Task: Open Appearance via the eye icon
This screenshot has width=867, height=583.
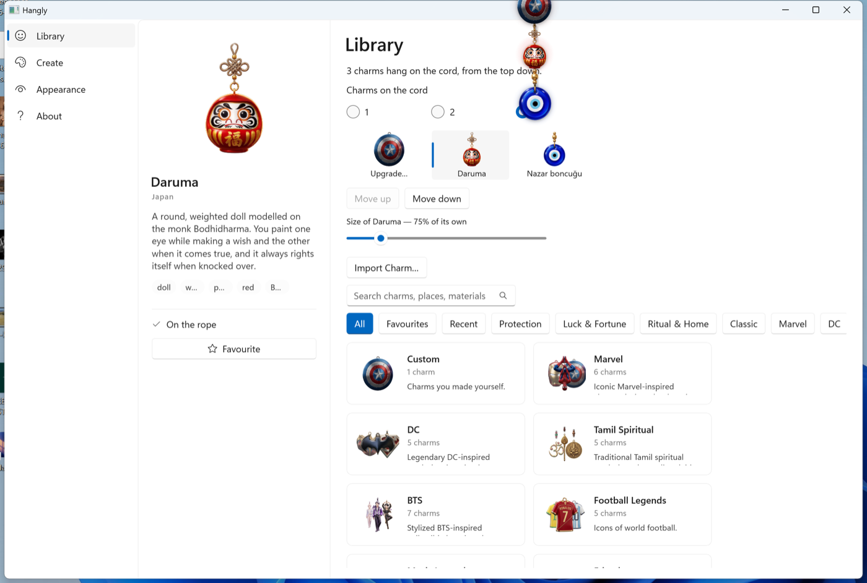Action: (x=20, y=89)
